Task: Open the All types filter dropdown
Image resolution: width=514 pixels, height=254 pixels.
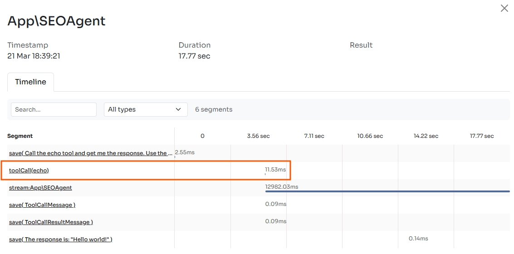Action: (145, 109)
